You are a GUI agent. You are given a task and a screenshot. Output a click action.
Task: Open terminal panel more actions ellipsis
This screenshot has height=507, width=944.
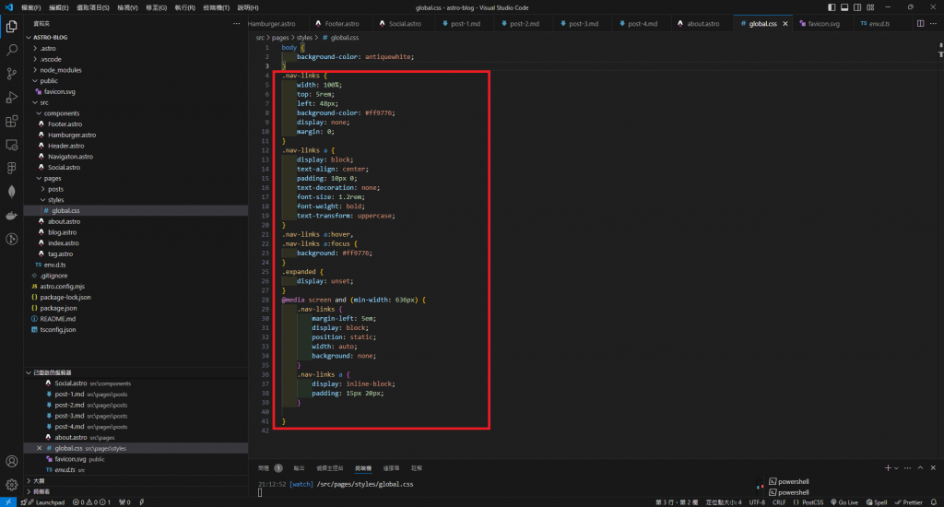[907, 468]
